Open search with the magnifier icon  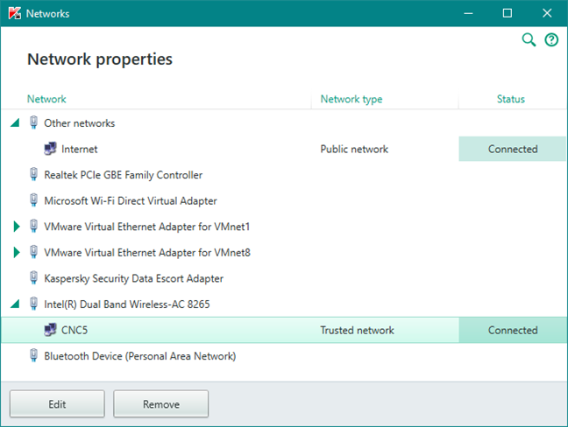[529, 39]
